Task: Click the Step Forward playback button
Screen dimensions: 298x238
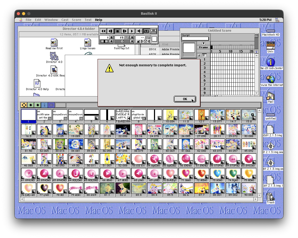Action: click(125, 31)
